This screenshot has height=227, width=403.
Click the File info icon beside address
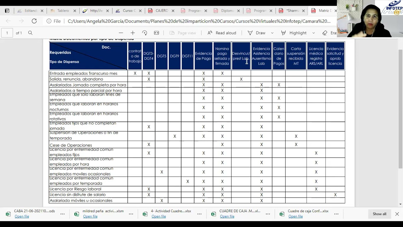(x=49, y=21)
